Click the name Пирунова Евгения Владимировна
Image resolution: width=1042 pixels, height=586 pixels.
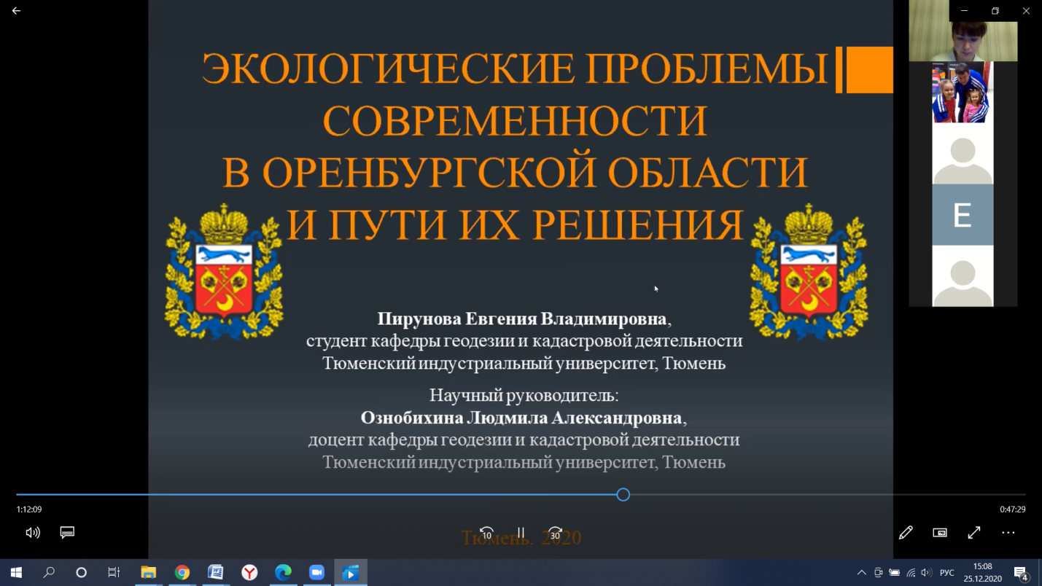click(x=522, y=319)
